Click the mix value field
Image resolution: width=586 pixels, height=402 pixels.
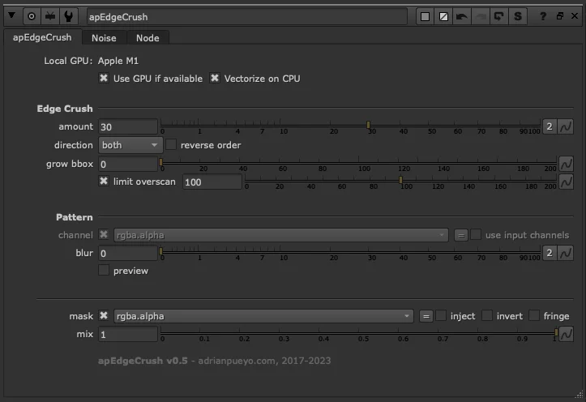point(128,335)
